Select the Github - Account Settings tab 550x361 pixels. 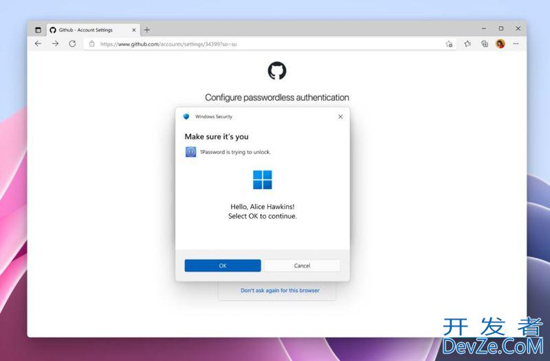click(x=93, y=30)
